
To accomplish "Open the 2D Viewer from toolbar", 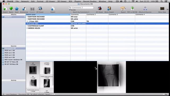I will (40, 9).
